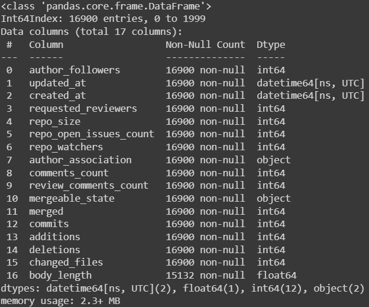Click the changed_files column name
The height and width of the screenshot is (307, 369).
(66, 263)
